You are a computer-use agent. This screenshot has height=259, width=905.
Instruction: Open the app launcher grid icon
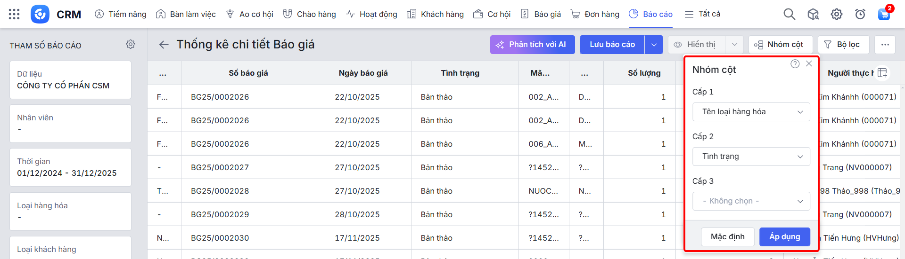tap(14, 14)
